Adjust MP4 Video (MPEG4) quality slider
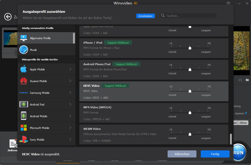 pos(190,112)
